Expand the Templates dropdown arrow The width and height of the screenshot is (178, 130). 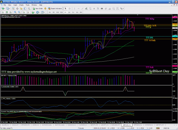click(44, 12)
